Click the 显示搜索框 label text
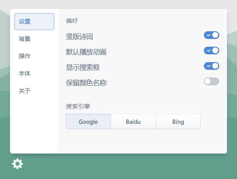Viewport: 237px width, 179px height. (83, 68)
